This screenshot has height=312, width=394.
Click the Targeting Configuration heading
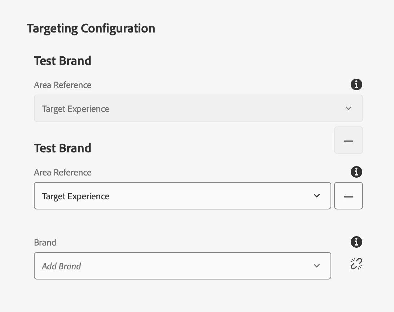[x=91, y=28]
